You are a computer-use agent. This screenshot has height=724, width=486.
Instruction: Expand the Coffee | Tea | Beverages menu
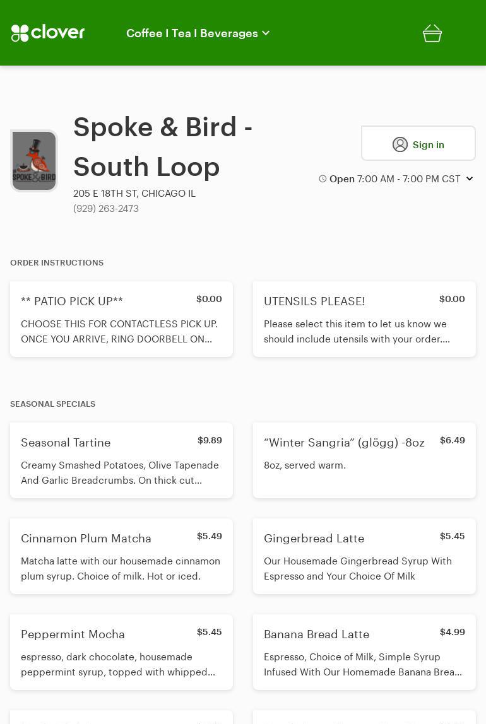click(x=198, y=33)
